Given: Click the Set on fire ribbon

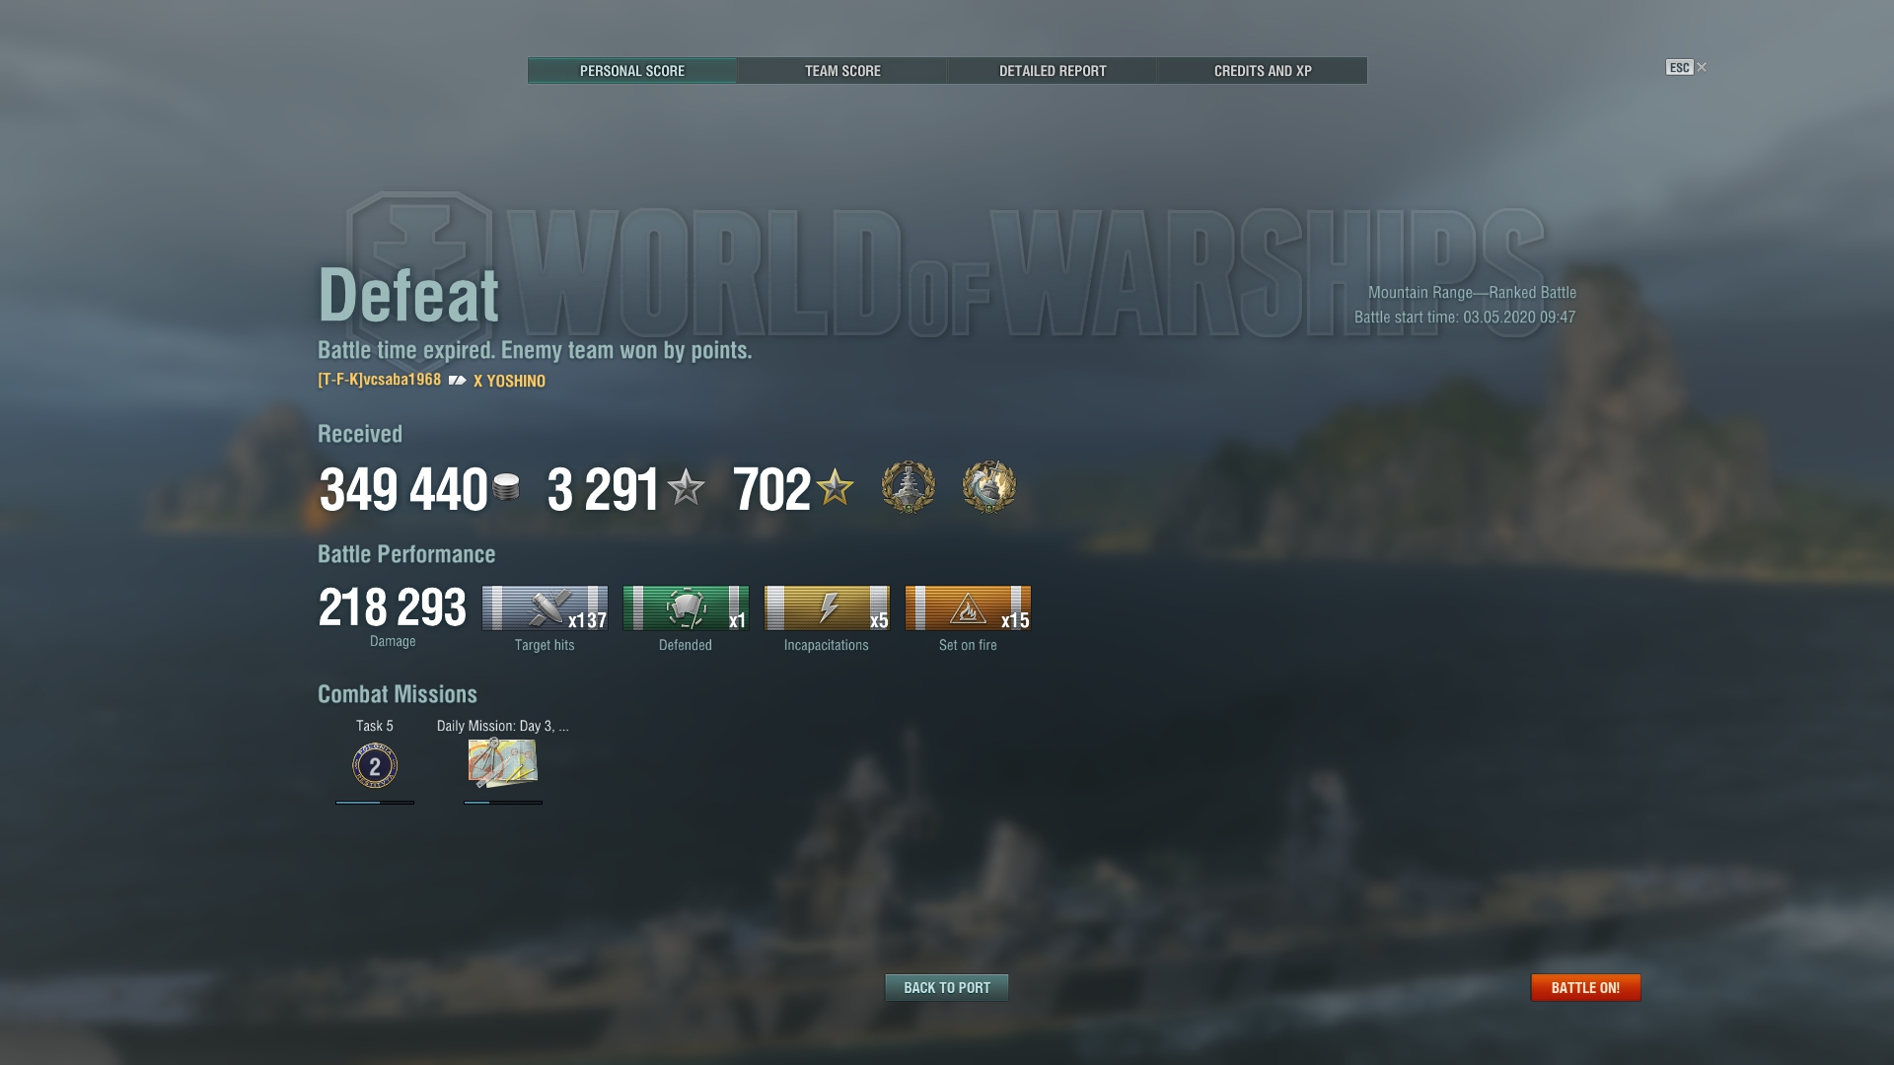Looking at the screenshot, I should click(968, 607).
